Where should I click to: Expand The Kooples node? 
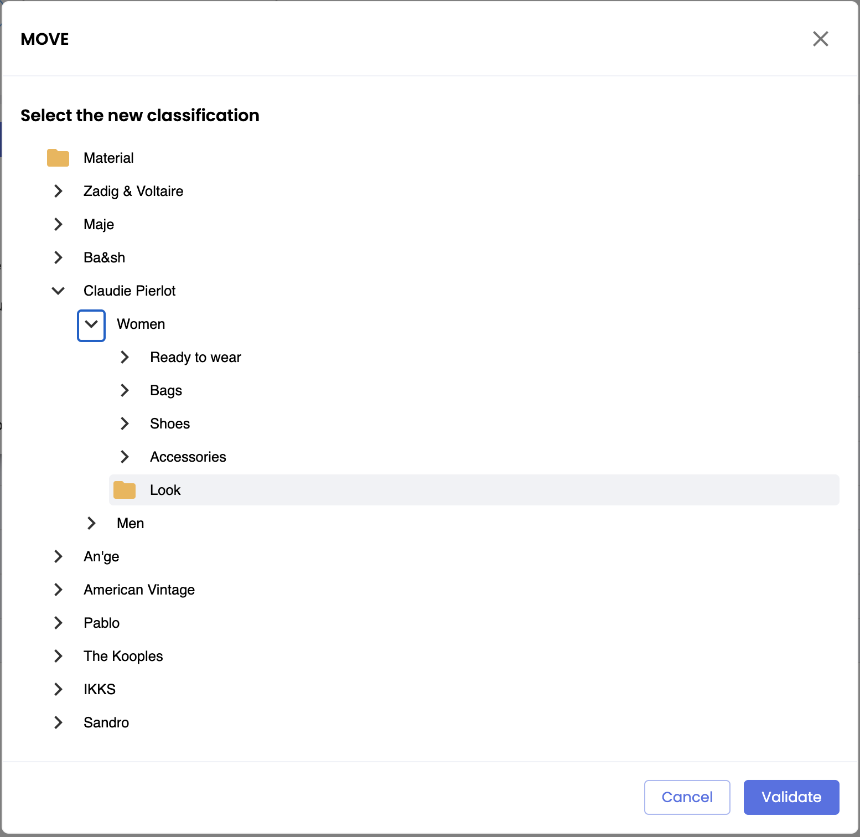point(58,656)
